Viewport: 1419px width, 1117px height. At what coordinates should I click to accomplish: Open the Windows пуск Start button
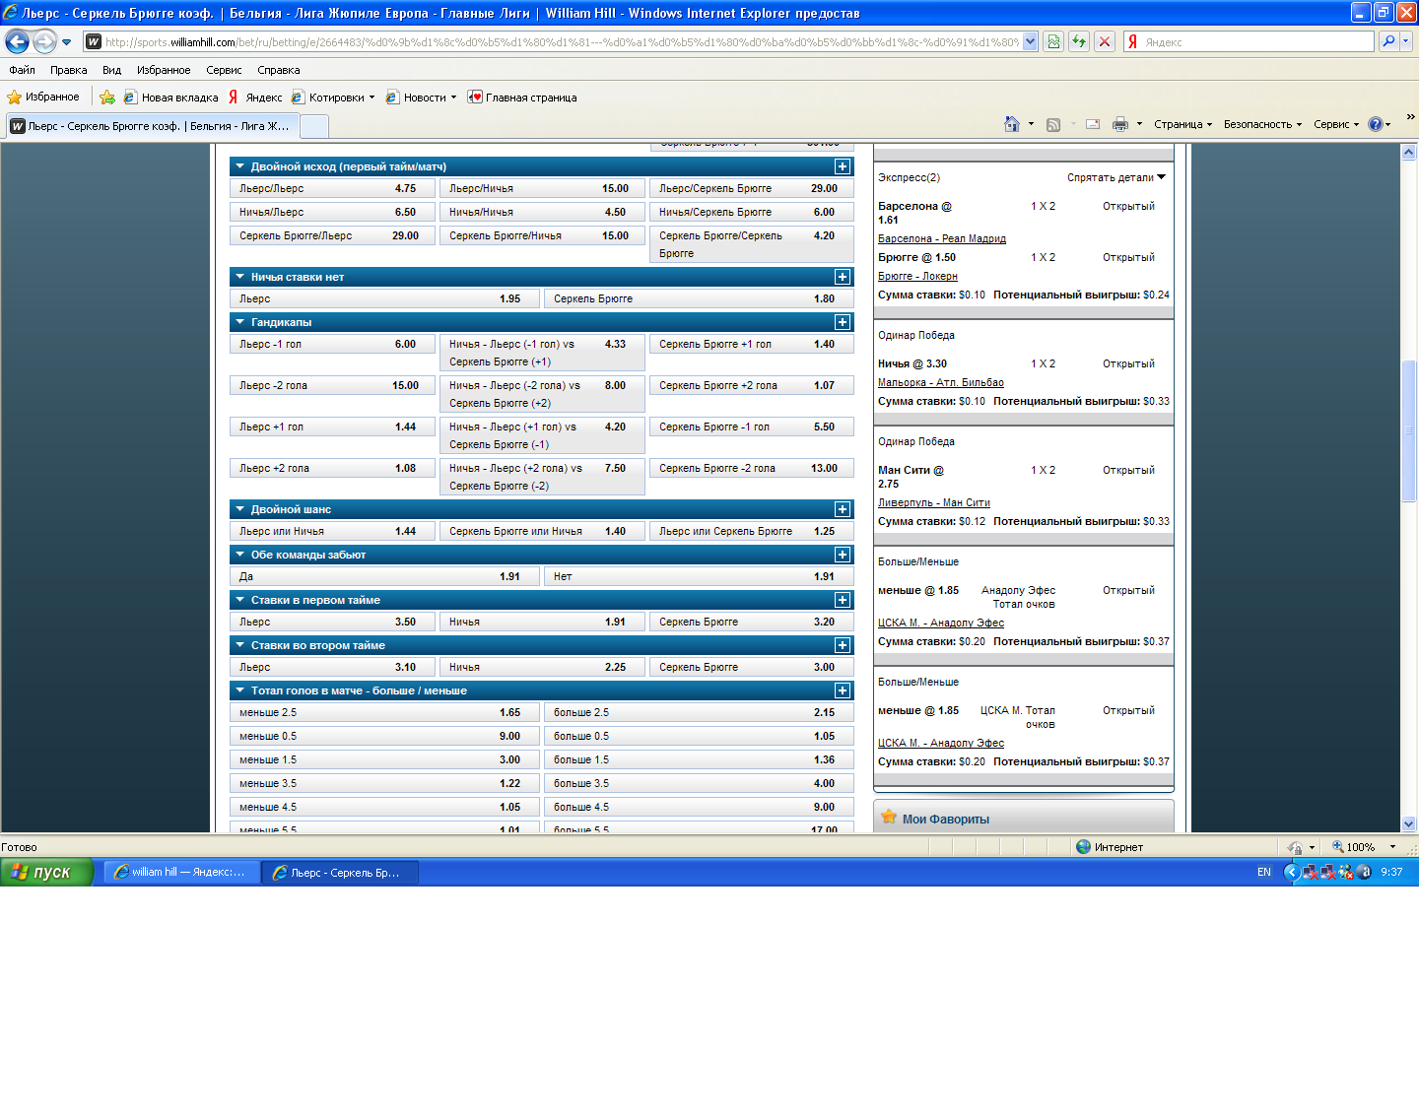click(46, 872)
